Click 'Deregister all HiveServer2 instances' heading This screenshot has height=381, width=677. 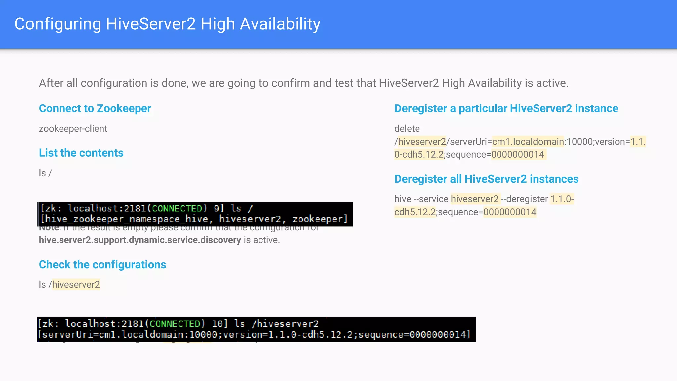(x=486, y=179)
